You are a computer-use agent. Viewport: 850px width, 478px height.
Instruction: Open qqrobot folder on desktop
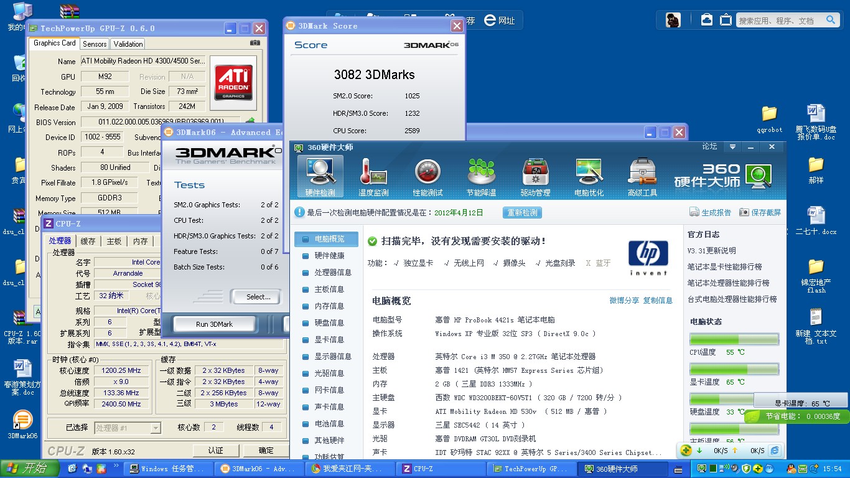pyautogui.click(x=770, y=119)
